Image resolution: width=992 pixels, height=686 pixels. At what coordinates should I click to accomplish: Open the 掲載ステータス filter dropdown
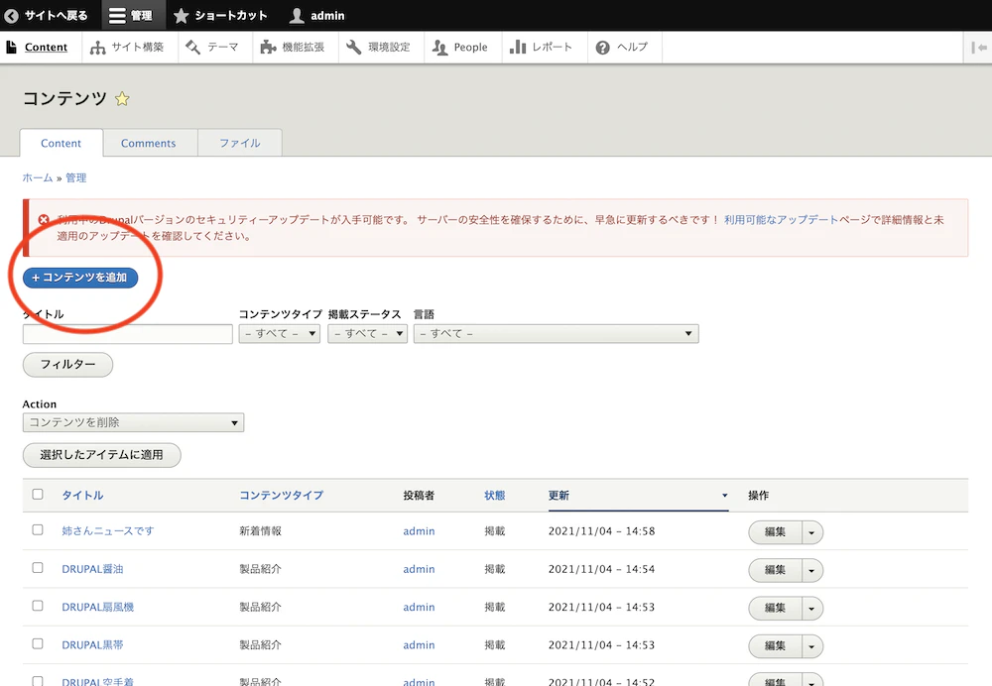(368, 333)
